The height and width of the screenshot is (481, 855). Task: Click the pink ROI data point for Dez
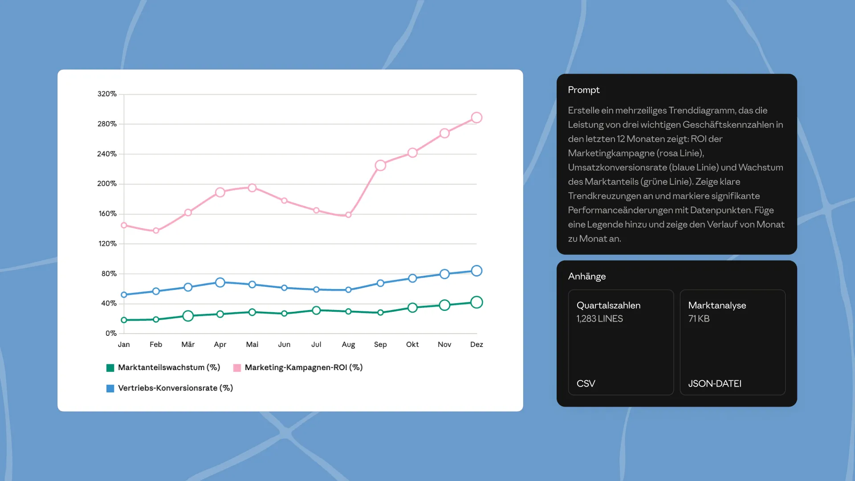tap(476, 118)
